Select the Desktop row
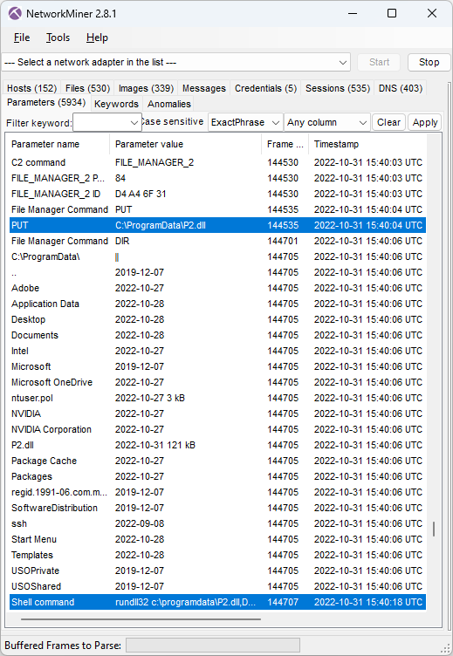The image size is (453, 656). pos(217,319)
